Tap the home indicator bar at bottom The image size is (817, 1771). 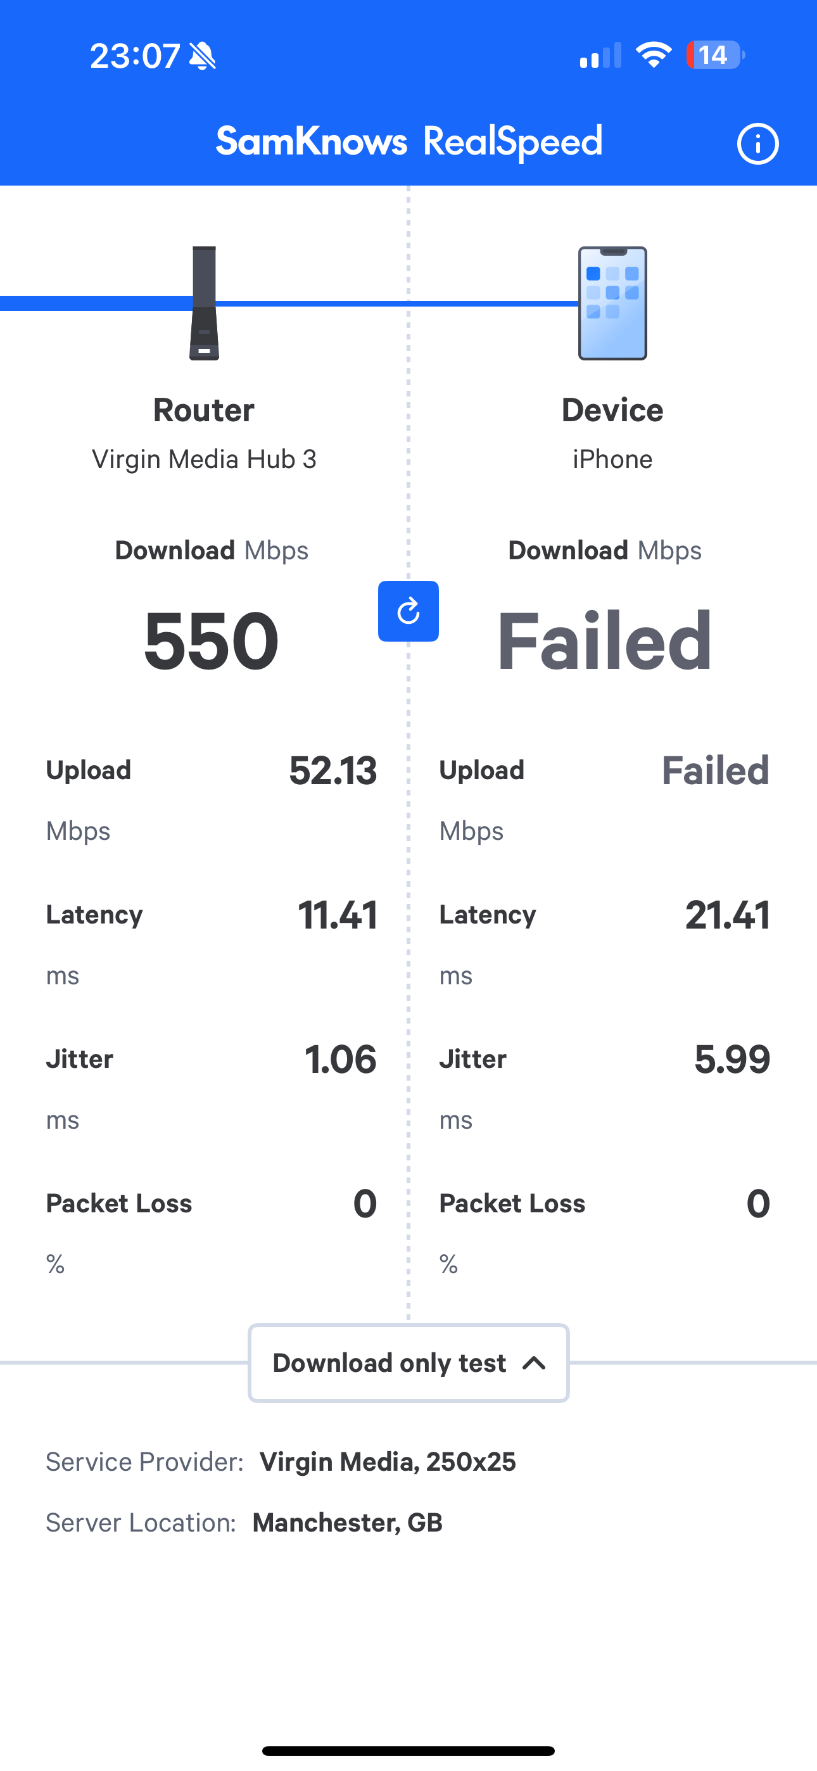click(408, 1750)
